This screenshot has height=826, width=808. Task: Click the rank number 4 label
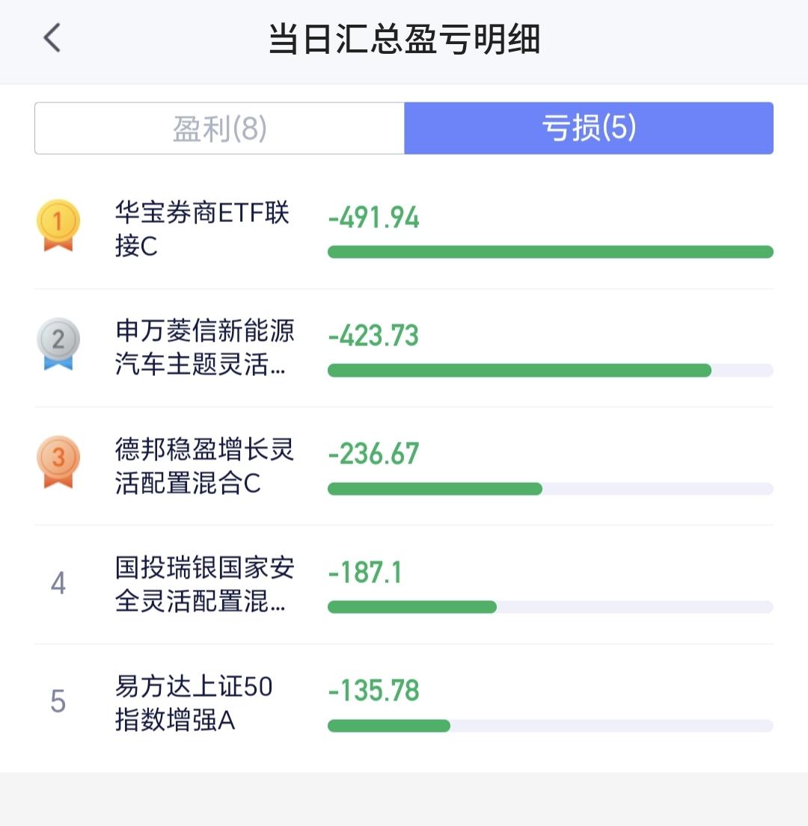click(58, 583)
